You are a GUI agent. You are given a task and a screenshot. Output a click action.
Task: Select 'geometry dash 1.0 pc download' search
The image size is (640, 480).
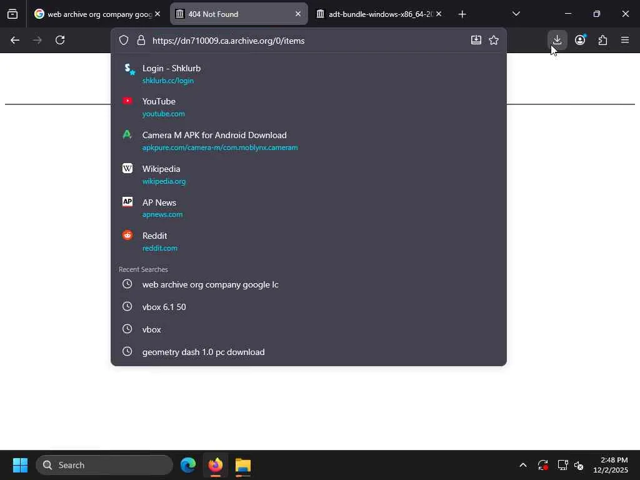[x=309, y=352]
